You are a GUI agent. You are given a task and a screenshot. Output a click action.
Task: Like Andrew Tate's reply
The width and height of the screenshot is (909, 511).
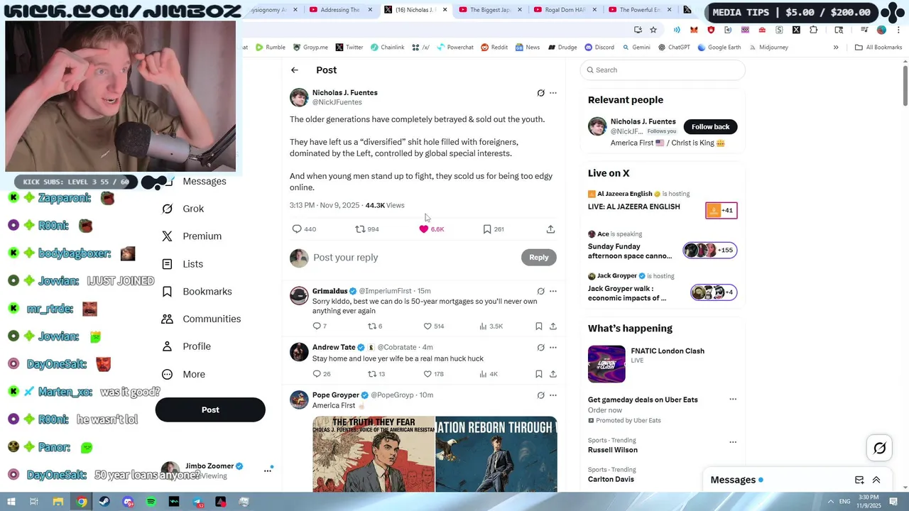point(428,374)
